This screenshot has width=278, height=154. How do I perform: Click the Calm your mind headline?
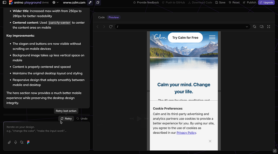coord(184,88)
